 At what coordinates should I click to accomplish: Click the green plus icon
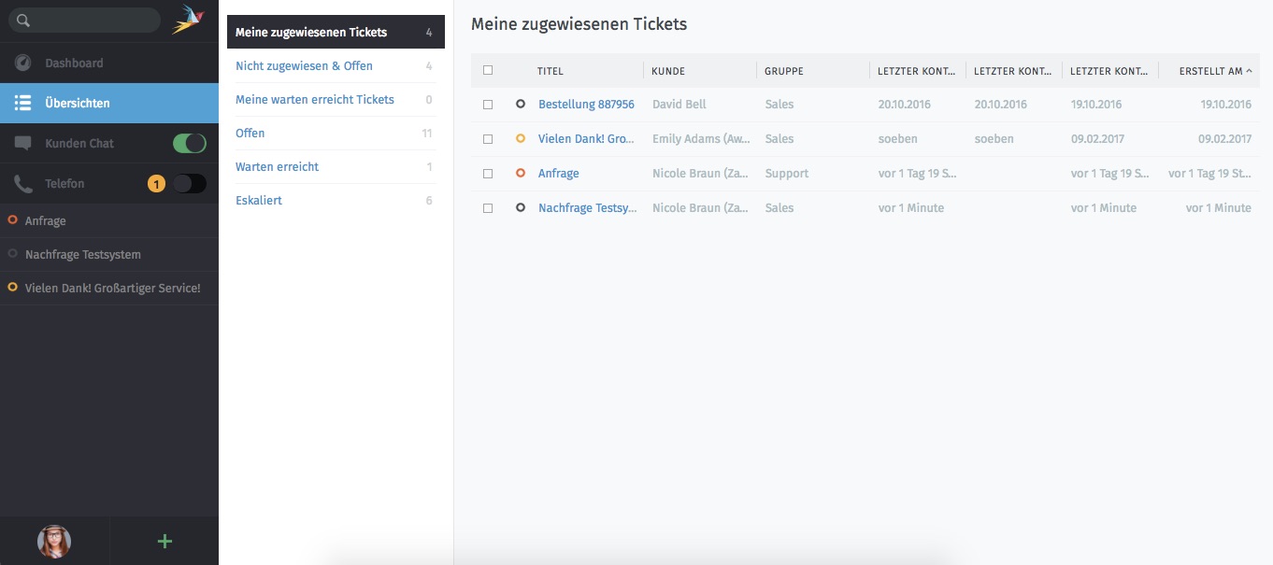click(164, 541)
